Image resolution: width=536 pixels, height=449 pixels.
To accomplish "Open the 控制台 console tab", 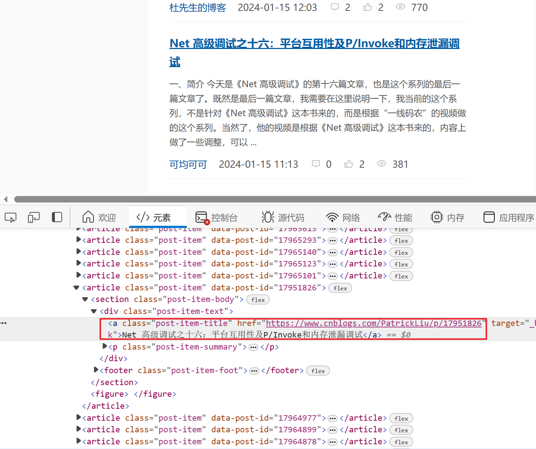I will (x=216, y=217).
